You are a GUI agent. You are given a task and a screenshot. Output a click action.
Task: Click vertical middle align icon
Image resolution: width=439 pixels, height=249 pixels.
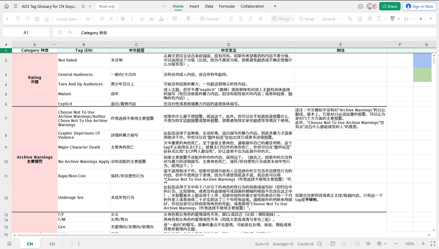tap(261, 19)
